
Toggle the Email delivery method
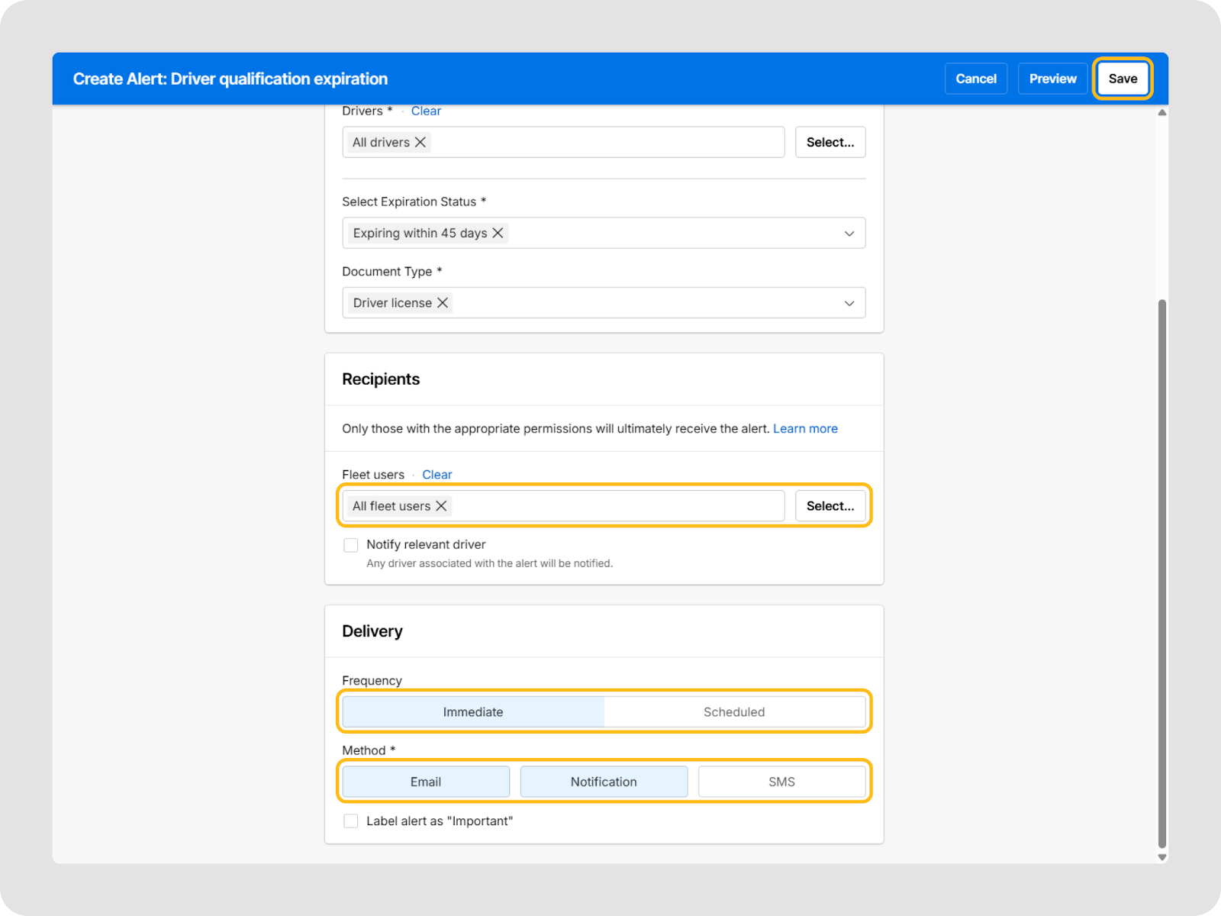(x=426, y=782)
